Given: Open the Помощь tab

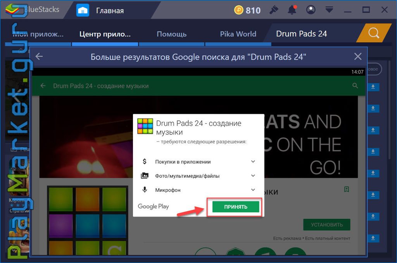Looking at the screenshot, I should click(171, 34).
